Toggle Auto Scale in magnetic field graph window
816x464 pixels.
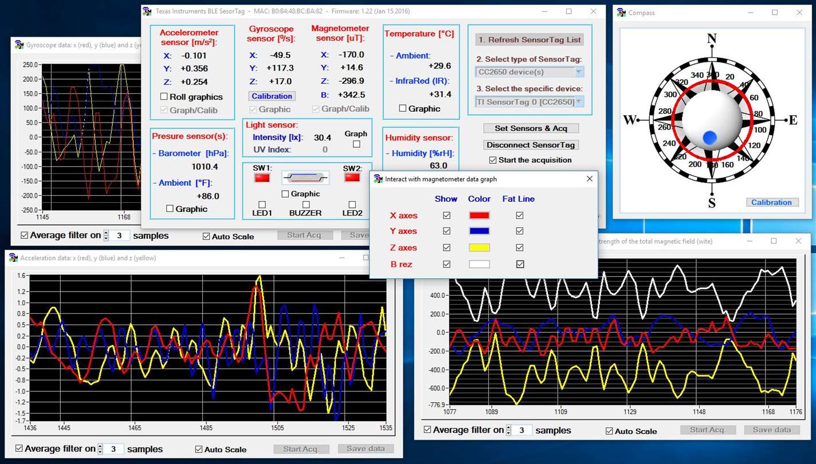tap(609, 431)
